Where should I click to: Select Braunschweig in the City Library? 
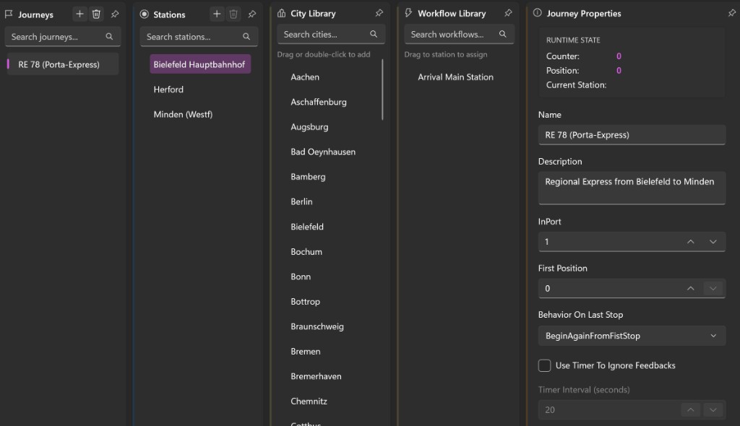point(317,327)
